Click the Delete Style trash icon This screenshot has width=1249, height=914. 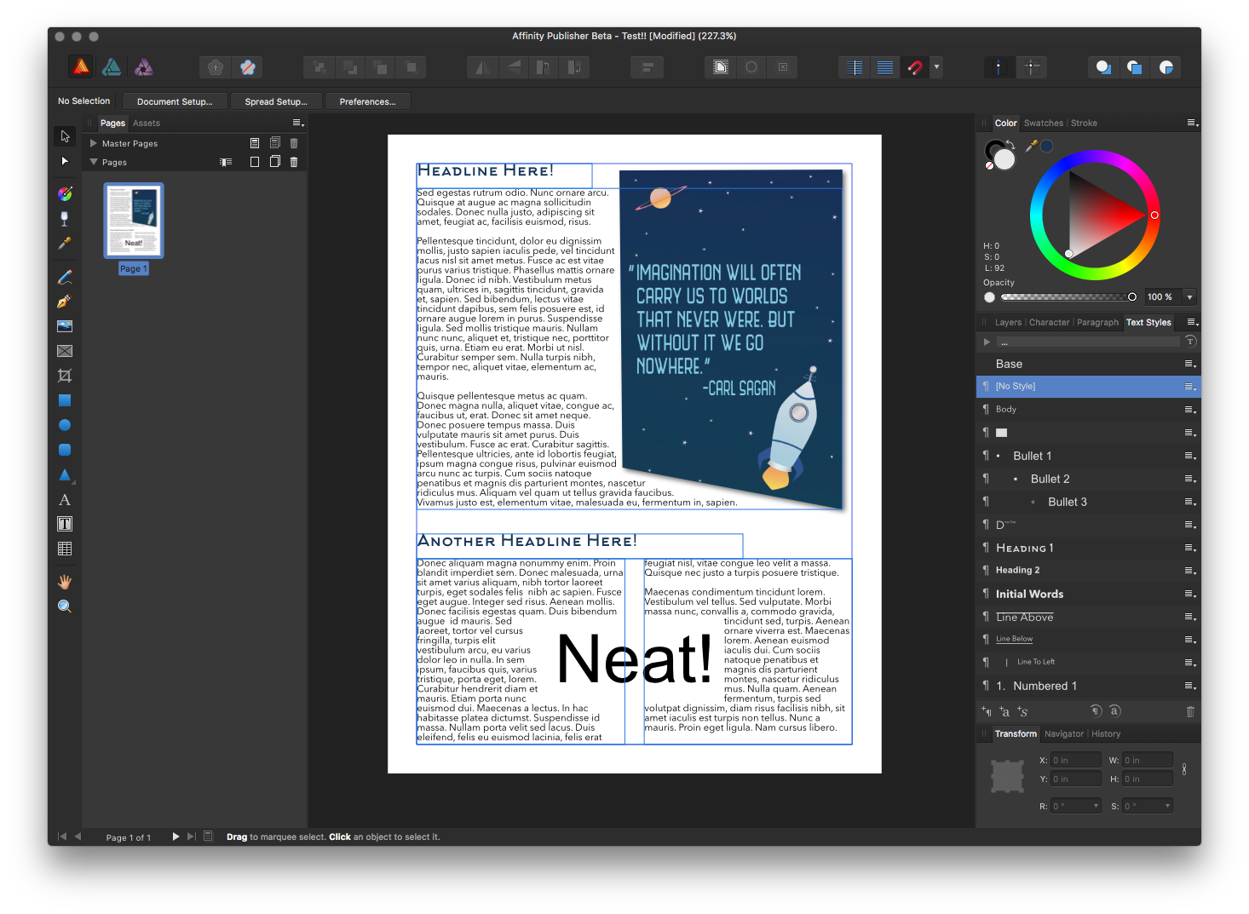pyautogui.click(x=1190, y=711)
